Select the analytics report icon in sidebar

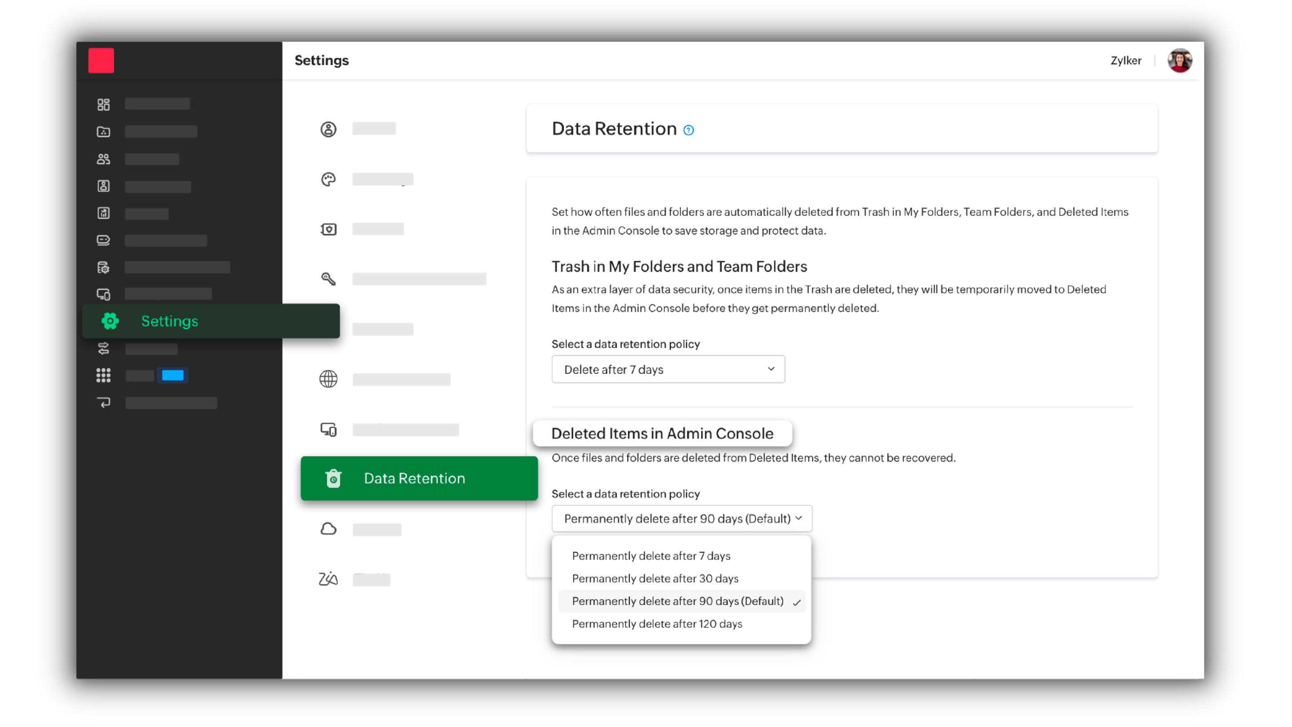click(x=103, y=213)
